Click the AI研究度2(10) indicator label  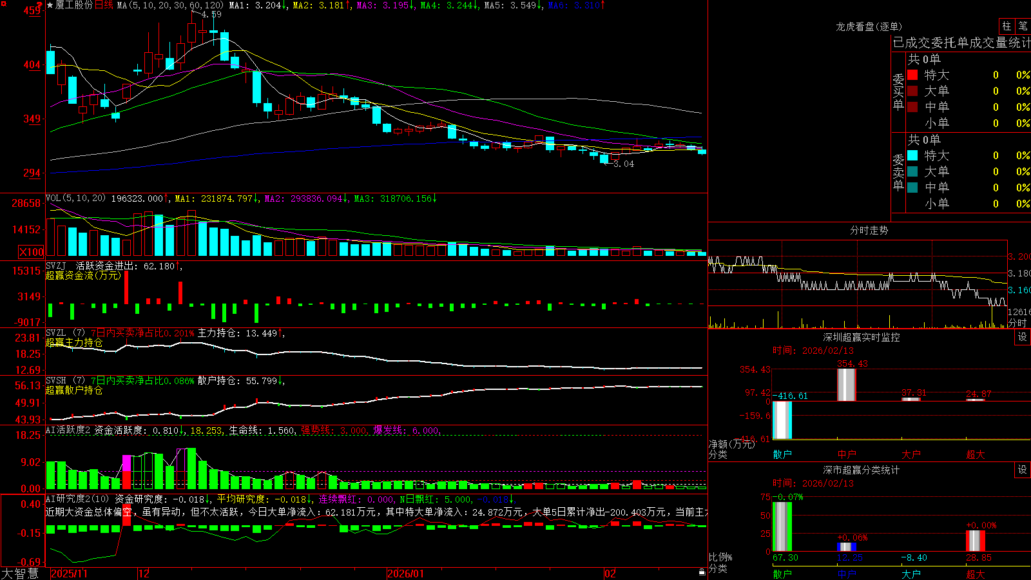point(77,499)
